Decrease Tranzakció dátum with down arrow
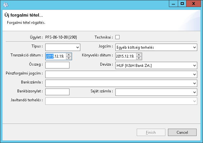The height and width of the screenshot is (143, 203). (x=69, y=58)
